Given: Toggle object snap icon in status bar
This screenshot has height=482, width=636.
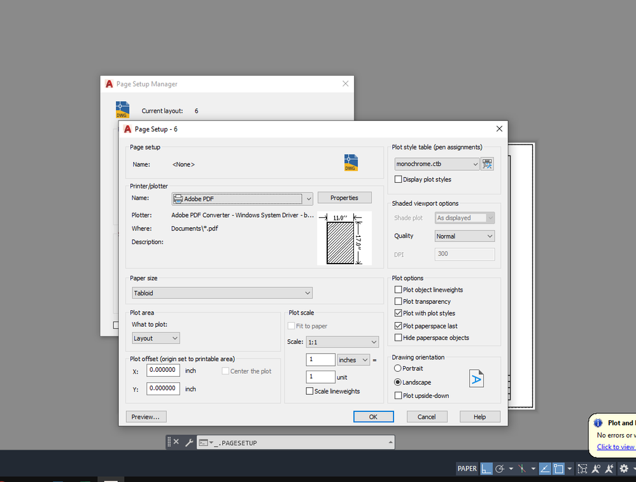Looking at the screenshot, I should coord(558,469).
